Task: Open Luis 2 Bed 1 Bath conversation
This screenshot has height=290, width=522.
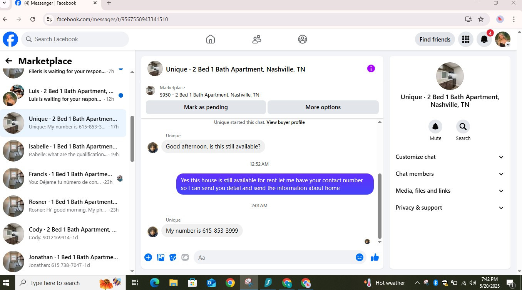Action: tap(63, 95)
